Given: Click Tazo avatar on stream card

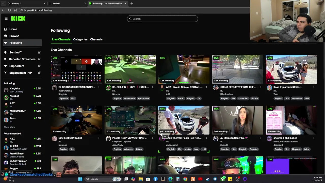Looking at the screenshot, I should [x=269, y=88].
